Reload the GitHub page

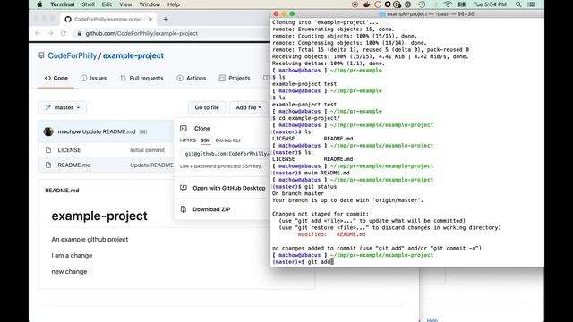pos(64,33)
